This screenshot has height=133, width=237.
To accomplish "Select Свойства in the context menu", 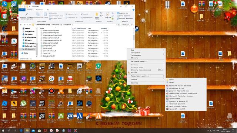I will [146, 83].
